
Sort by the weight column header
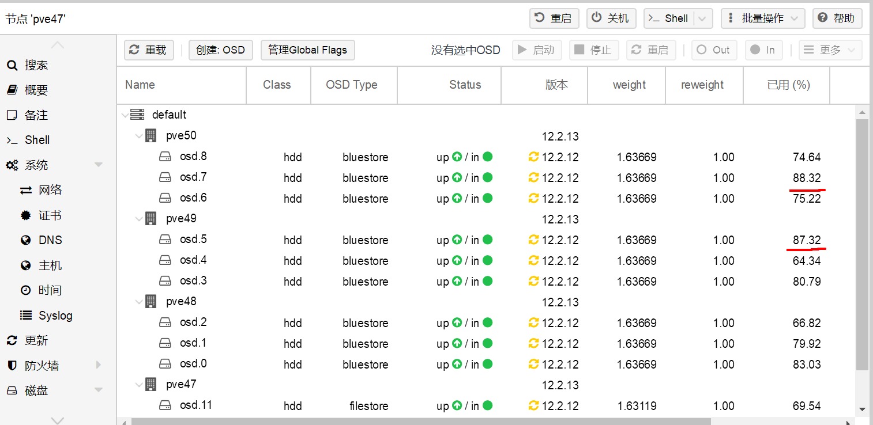tap(627, 85)
